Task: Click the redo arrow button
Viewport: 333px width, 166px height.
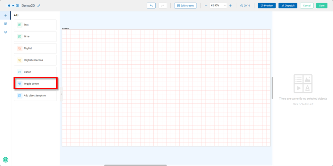Action: [x=162, y=6]
